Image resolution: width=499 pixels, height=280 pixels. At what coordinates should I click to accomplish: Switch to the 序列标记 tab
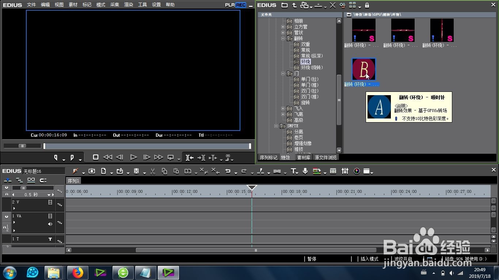pyautogui.click(x=268, y=157)
